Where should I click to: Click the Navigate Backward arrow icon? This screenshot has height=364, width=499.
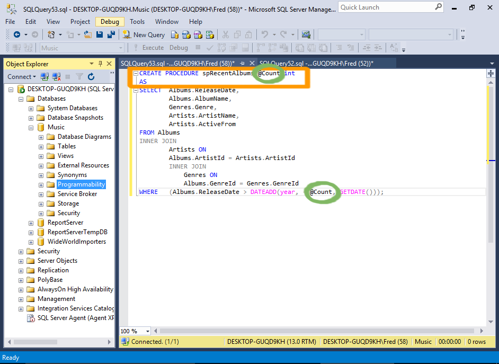tap(17, 34)
